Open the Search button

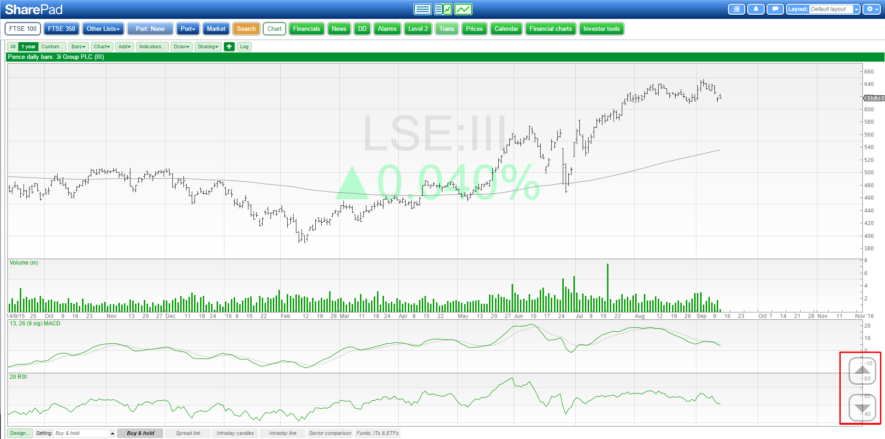[246, 29]
